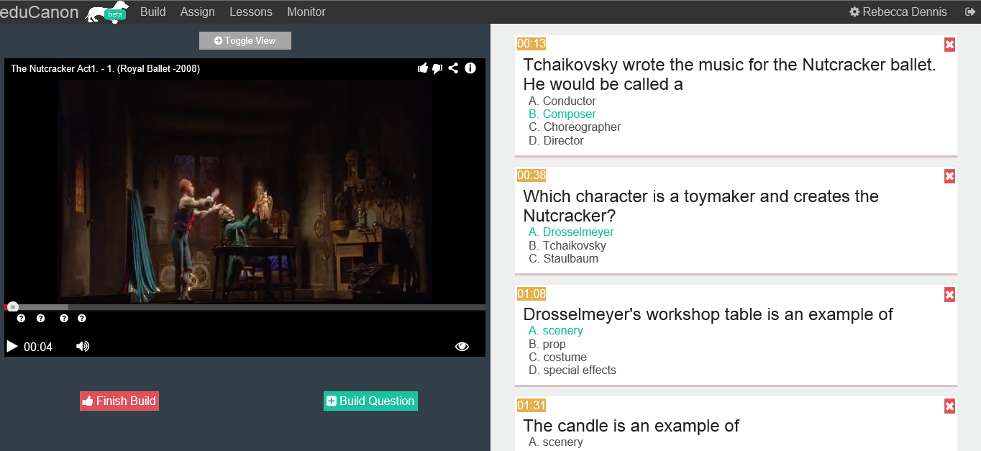Jump to the second question marker on timeline
This screenshot has height=451, width=981.
tap(40, 318)
